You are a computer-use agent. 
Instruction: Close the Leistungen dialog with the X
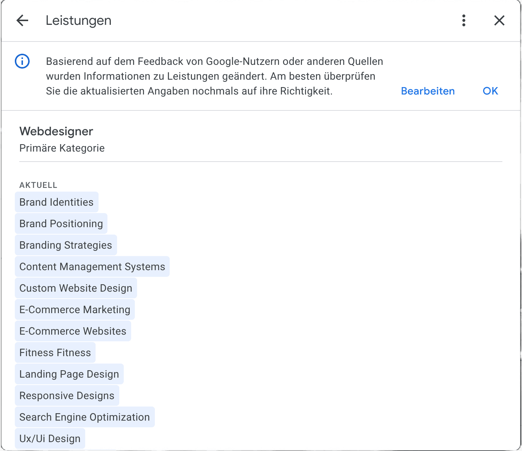(x=499, y=20)
